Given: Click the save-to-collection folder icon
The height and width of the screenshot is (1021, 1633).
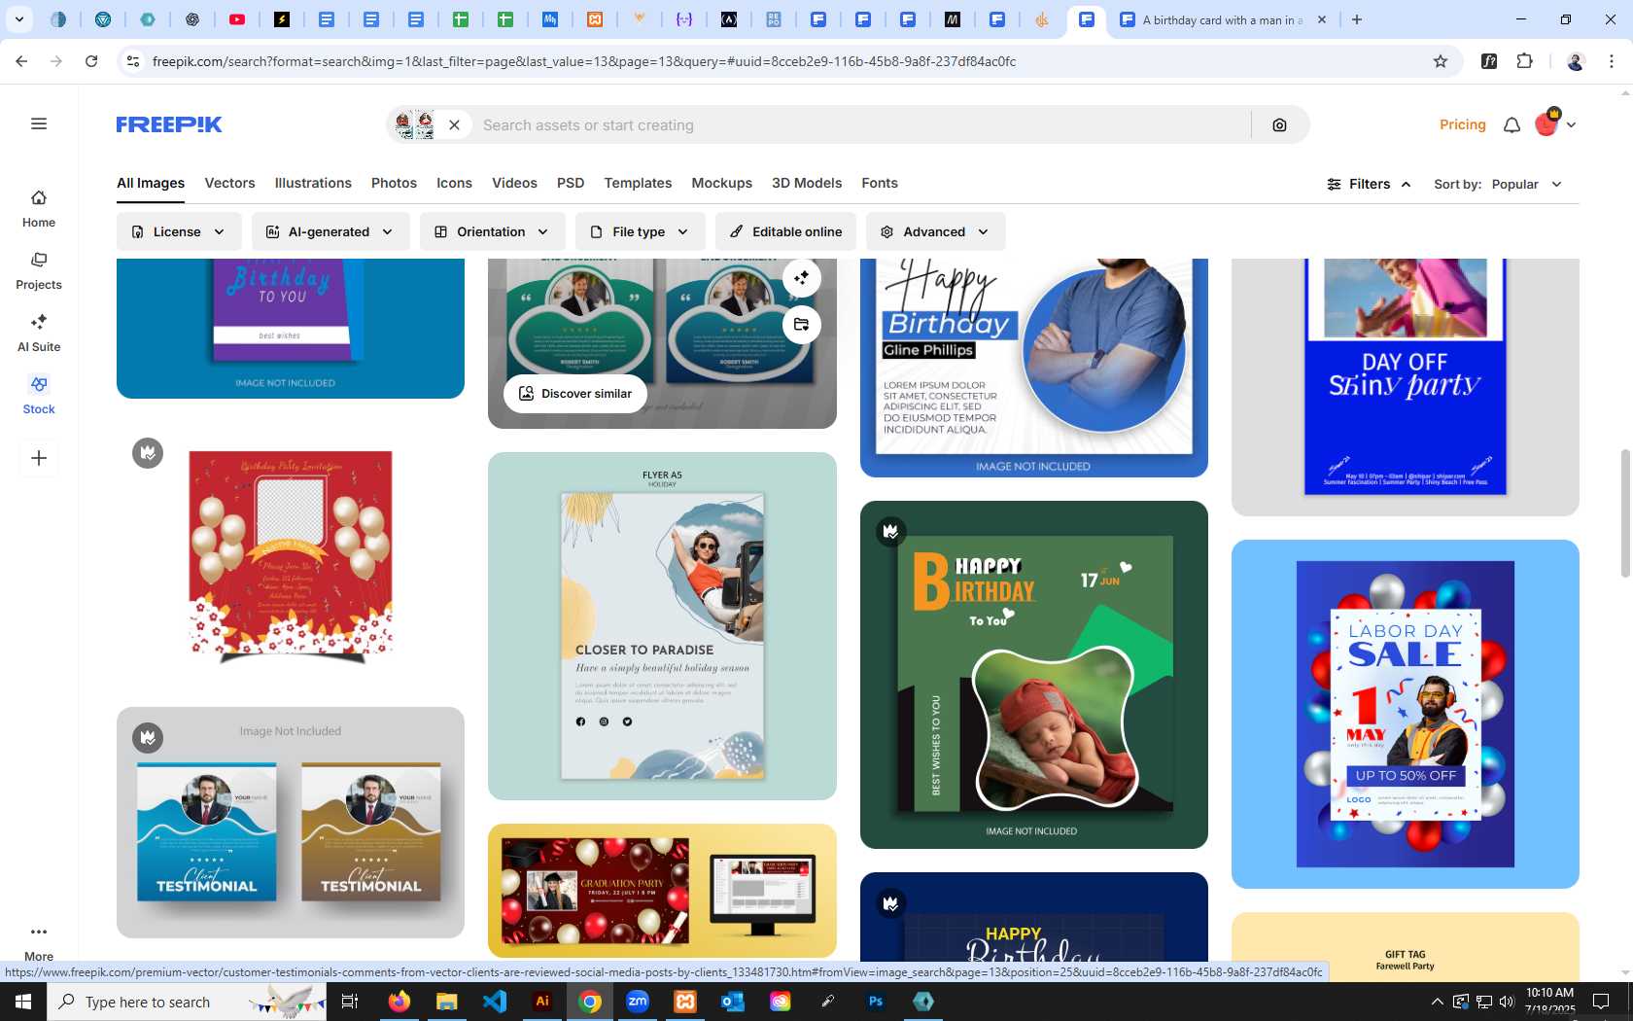Looking at the screenshot, I should 801,325.
